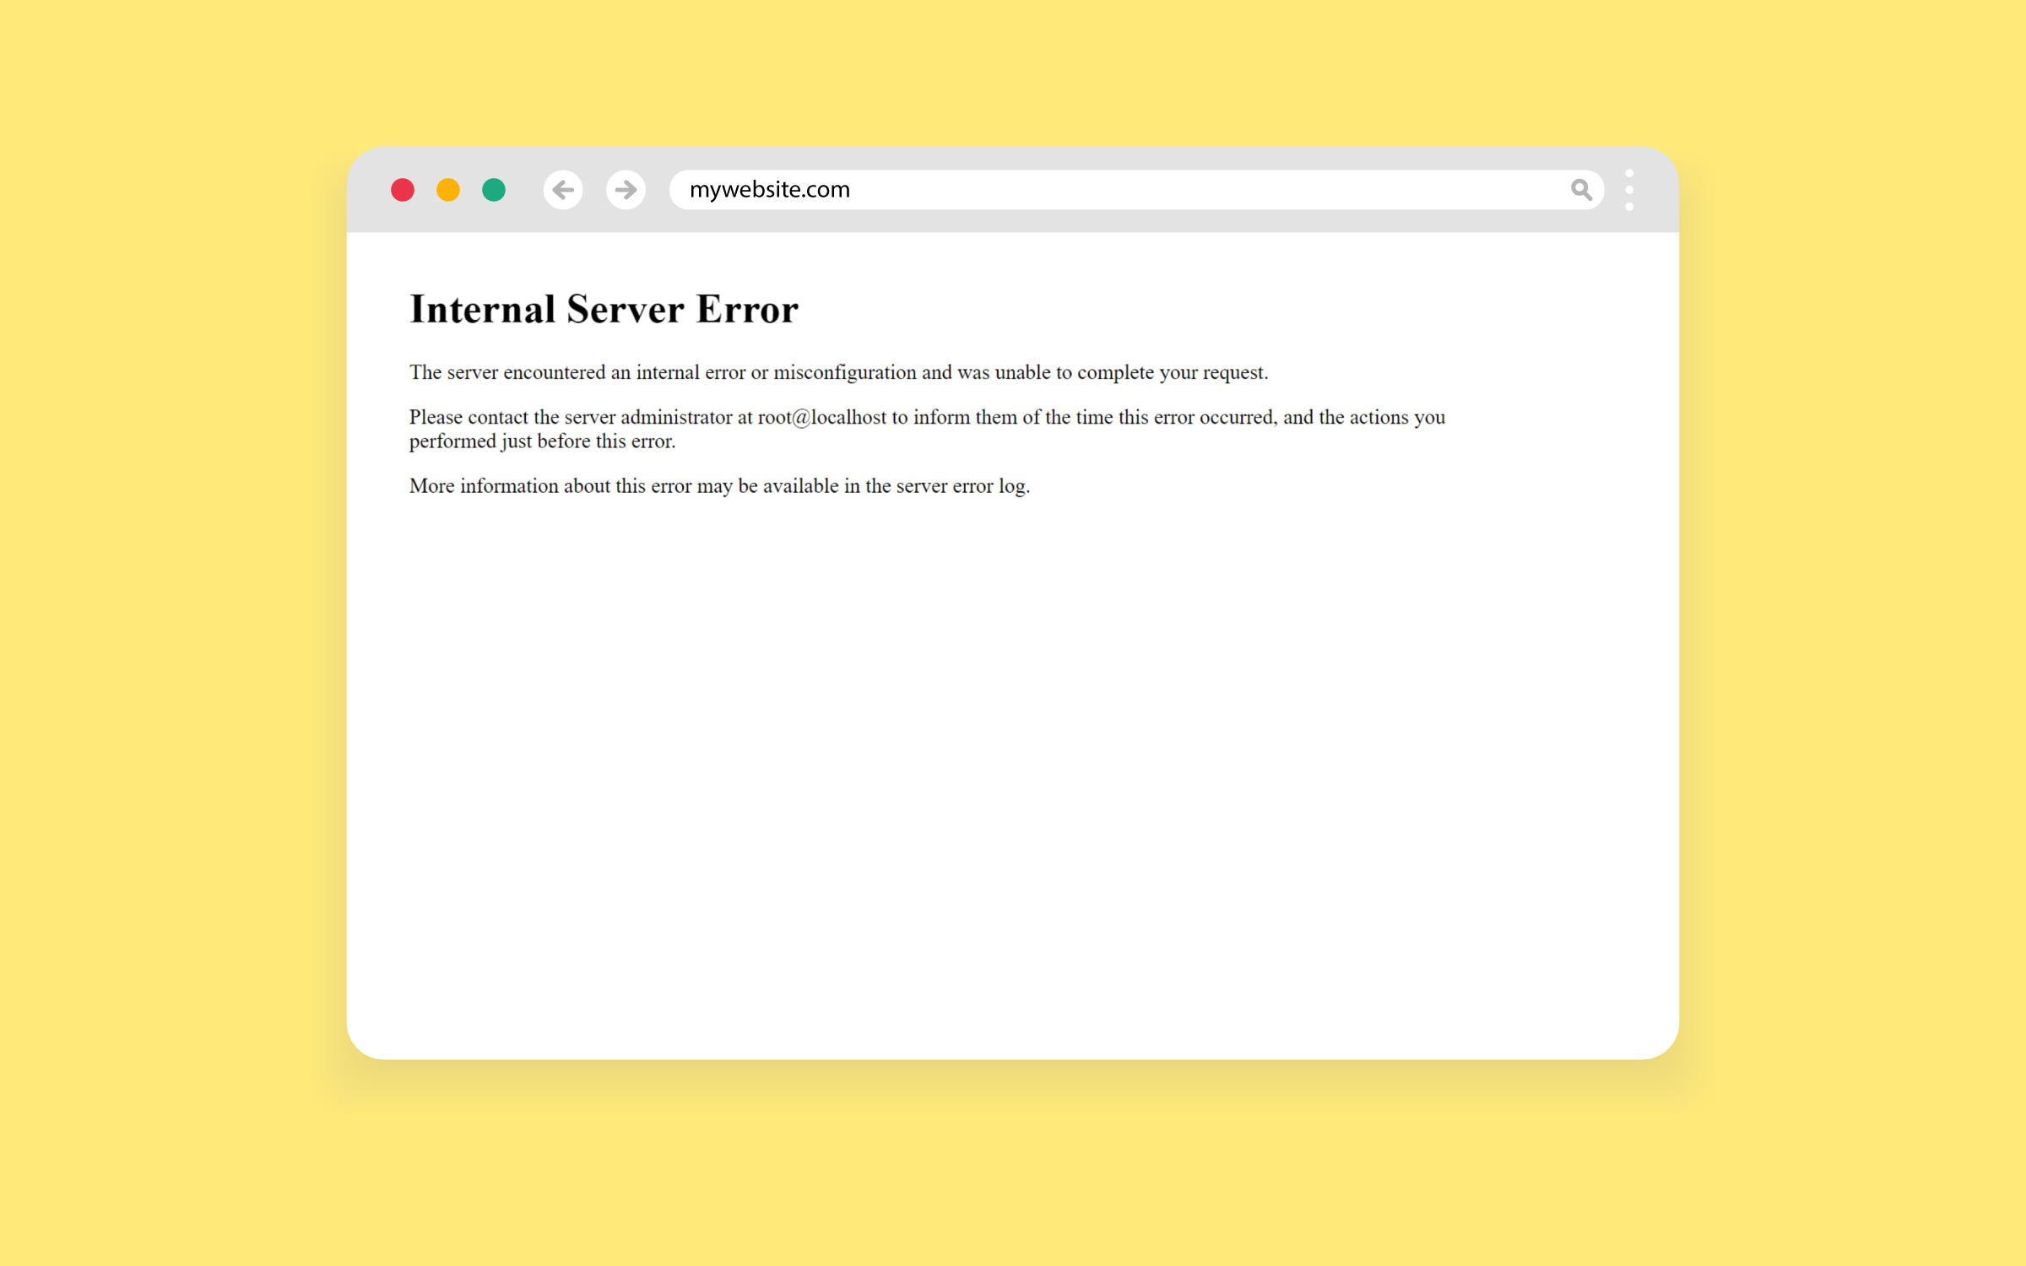
Task: Click the yellow background outside the browser
Action: [x=169, y=633]
